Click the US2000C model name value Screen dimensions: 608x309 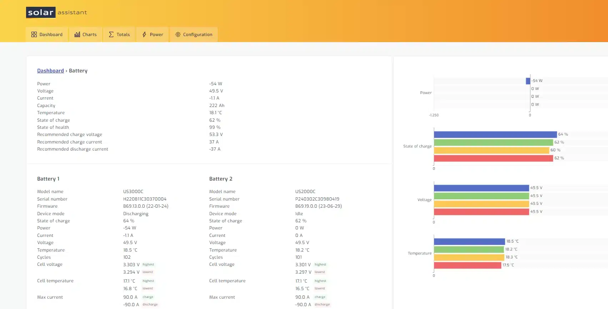tap(305, 192)
